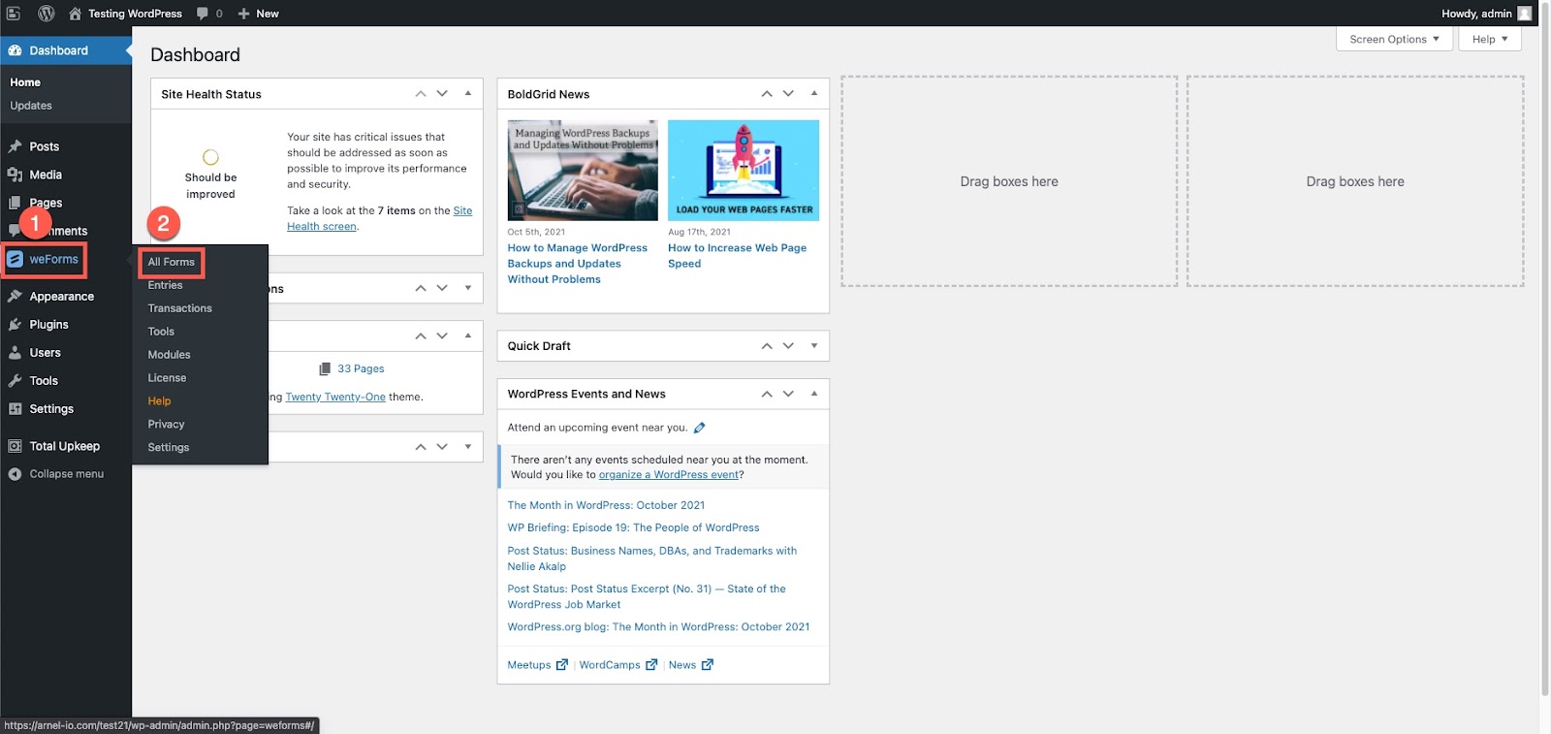Screen dimensions: 1551x734
Task: Open License in weForms submenu
Action: click(x=167, y=378)
